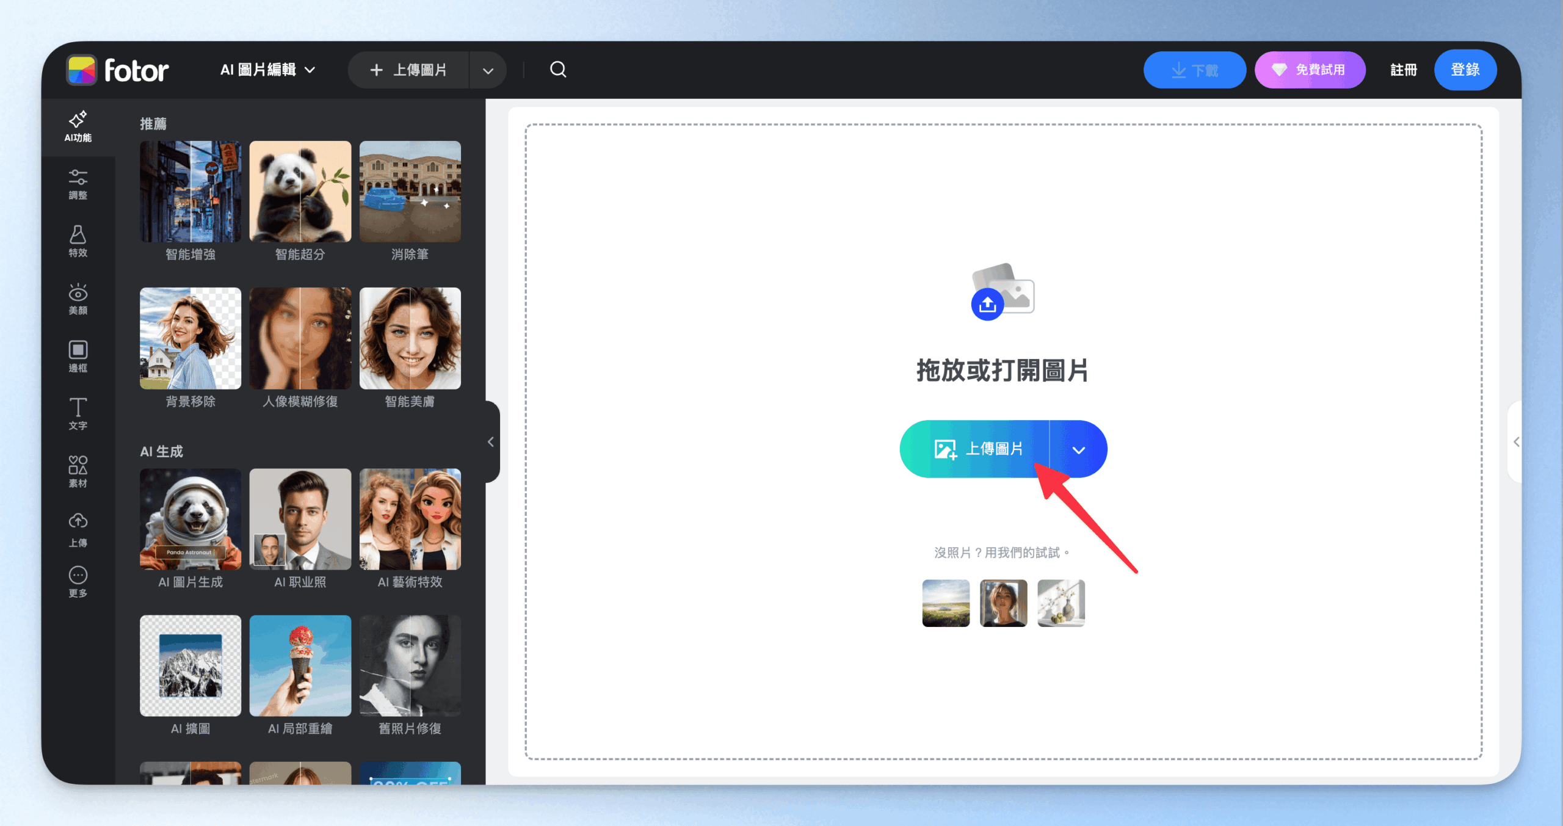The height and width of the screenshot is (826, 1563).
Task: Open the AI功能 sidebar panel
Action: pos(78,126)
